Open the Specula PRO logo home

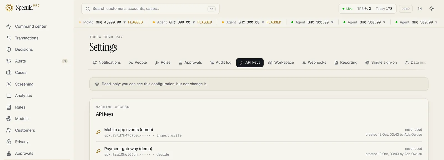[x=23, y=7]
